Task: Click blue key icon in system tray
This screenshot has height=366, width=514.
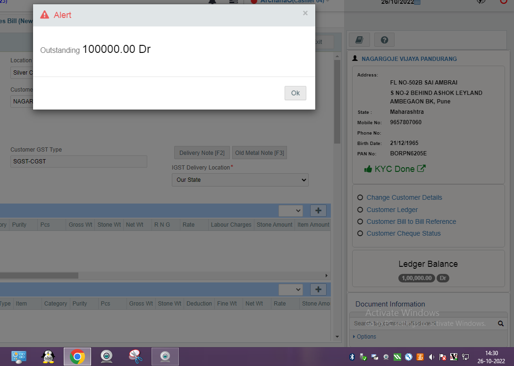Action: 408,357
